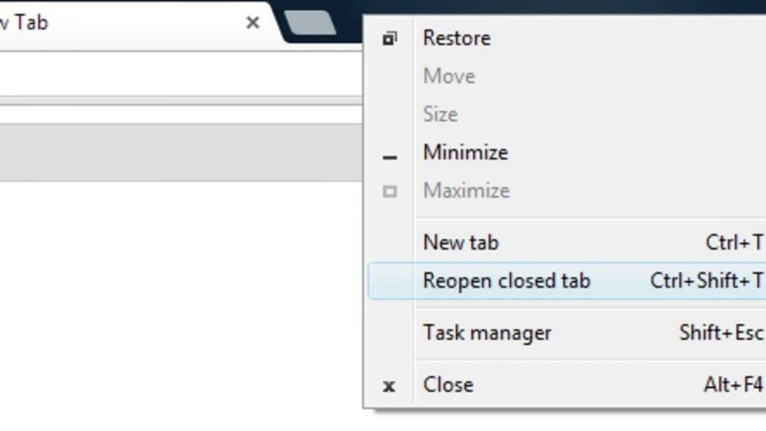This screenshot has width=766, height=431.
Task: Click the grayed Maximize square icon
Action: (x=390, y=191)
